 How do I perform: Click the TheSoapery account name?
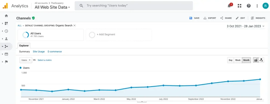(57, 3)
